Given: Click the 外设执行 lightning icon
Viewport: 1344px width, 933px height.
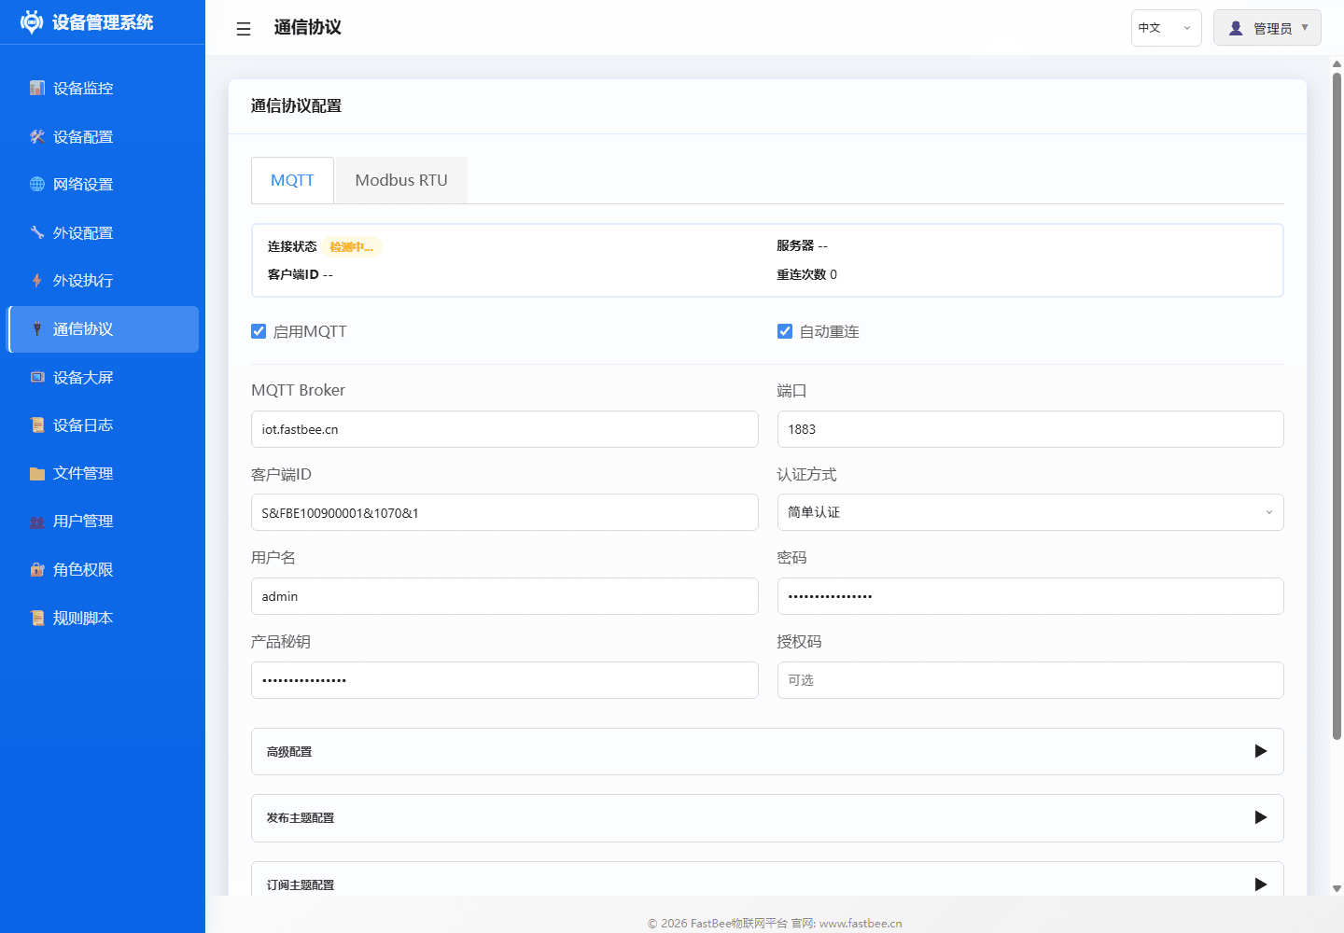Looking at the screenshot, I should click(37, 280).
